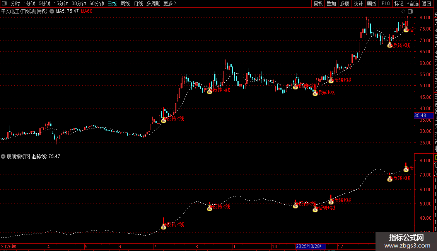Add stock via +自选 button
This screenshot has height=251, width=437.
413,3
